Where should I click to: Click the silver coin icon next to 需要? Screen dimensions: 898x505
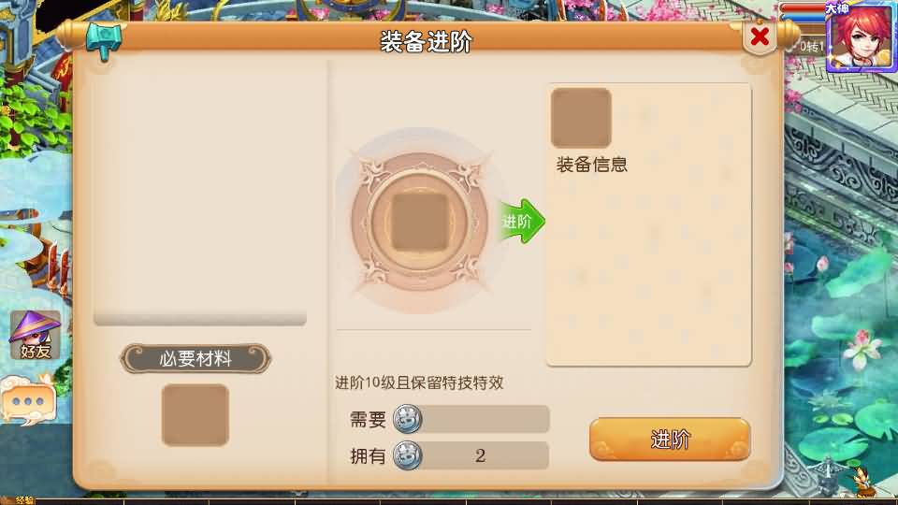[407, 419]
